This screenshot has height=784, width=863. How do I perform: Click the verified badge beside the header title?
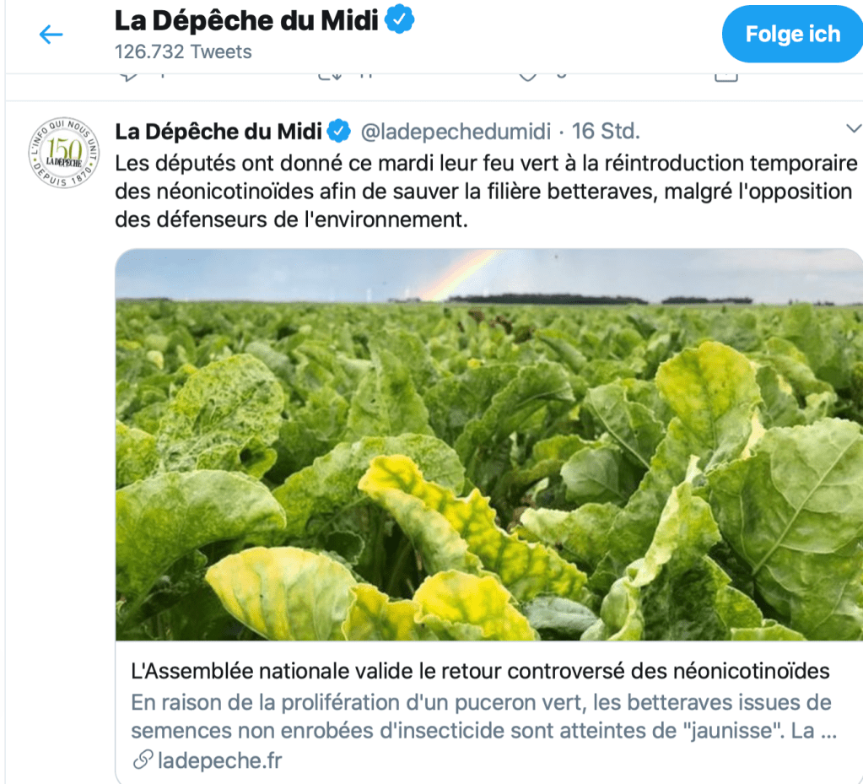[399, 20]
